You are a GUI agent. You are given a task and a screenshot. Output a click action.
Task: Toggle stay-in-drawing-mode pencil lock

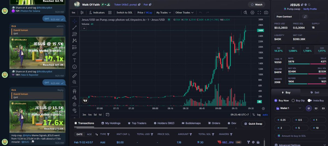pyautogui.click(x=74, y=98)
